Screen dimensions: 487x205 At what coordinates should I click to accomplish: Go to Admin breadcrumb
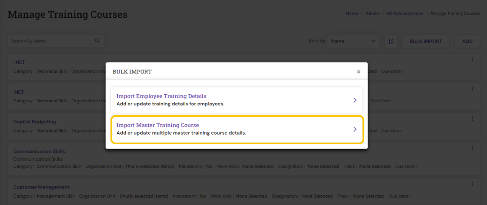(372, 13)
